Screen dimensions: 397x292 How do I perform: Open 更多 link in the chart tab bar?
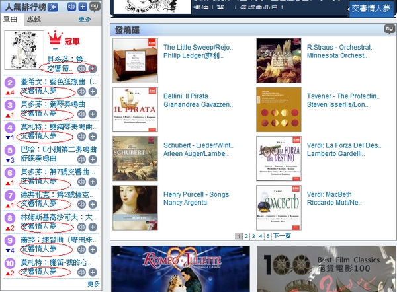click(x=85, y=19)
